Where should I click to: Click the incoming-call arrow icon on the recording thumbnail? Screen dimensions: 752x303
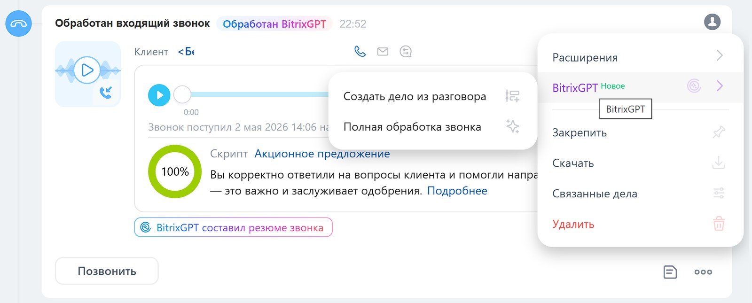(106, 92)
